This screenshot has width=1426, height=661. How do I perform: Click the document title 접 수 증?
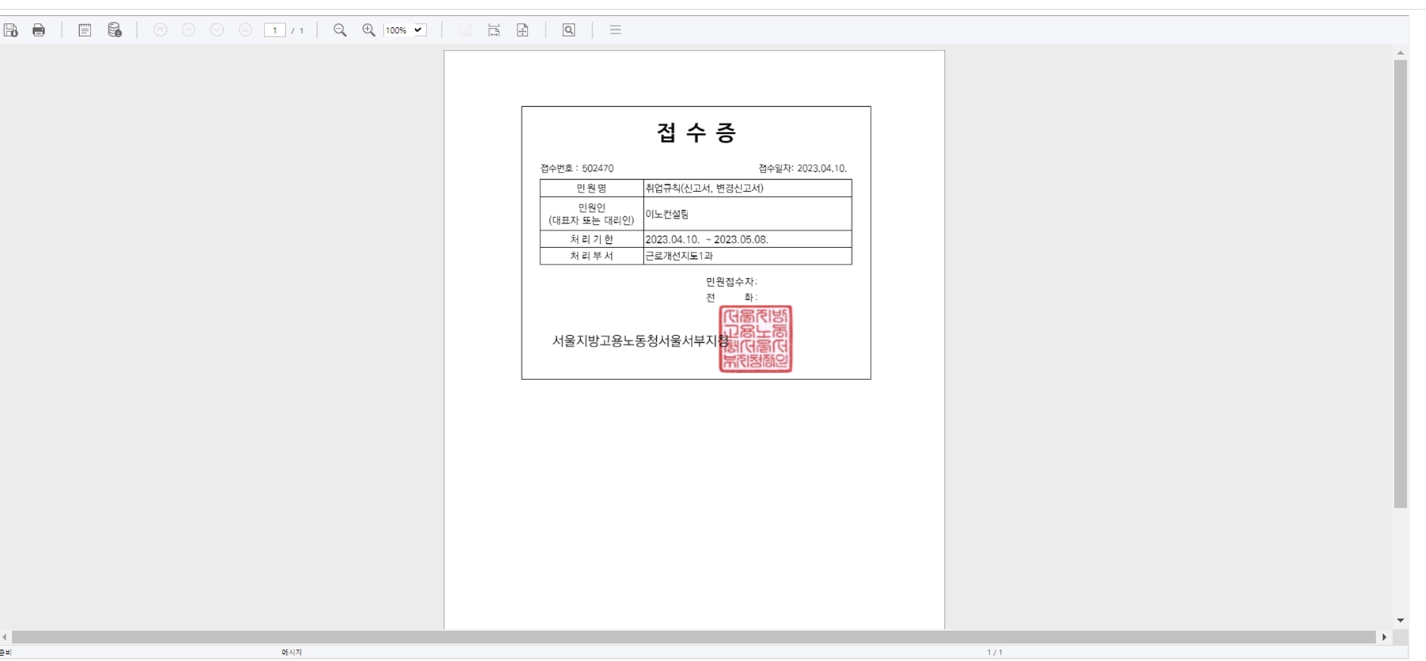696,133
